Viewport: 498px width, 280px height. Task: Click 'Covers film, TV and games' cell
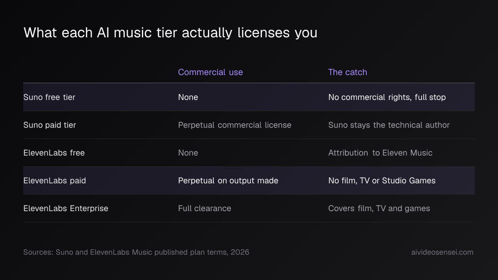coord(379,208)
